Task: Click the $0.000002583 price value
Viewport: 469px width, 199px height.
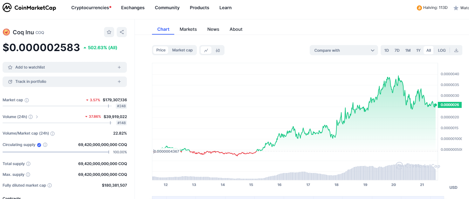Action: click(x=41, y=48)
